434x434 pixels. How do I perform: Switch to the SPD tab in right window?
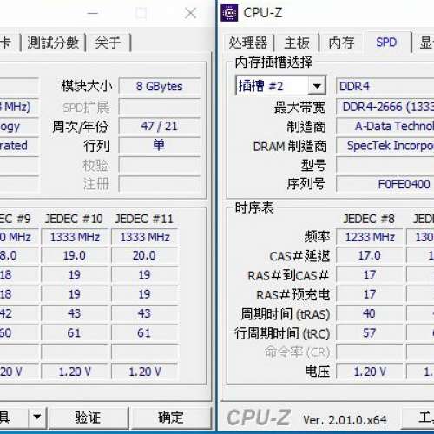[x=386, y=43]
